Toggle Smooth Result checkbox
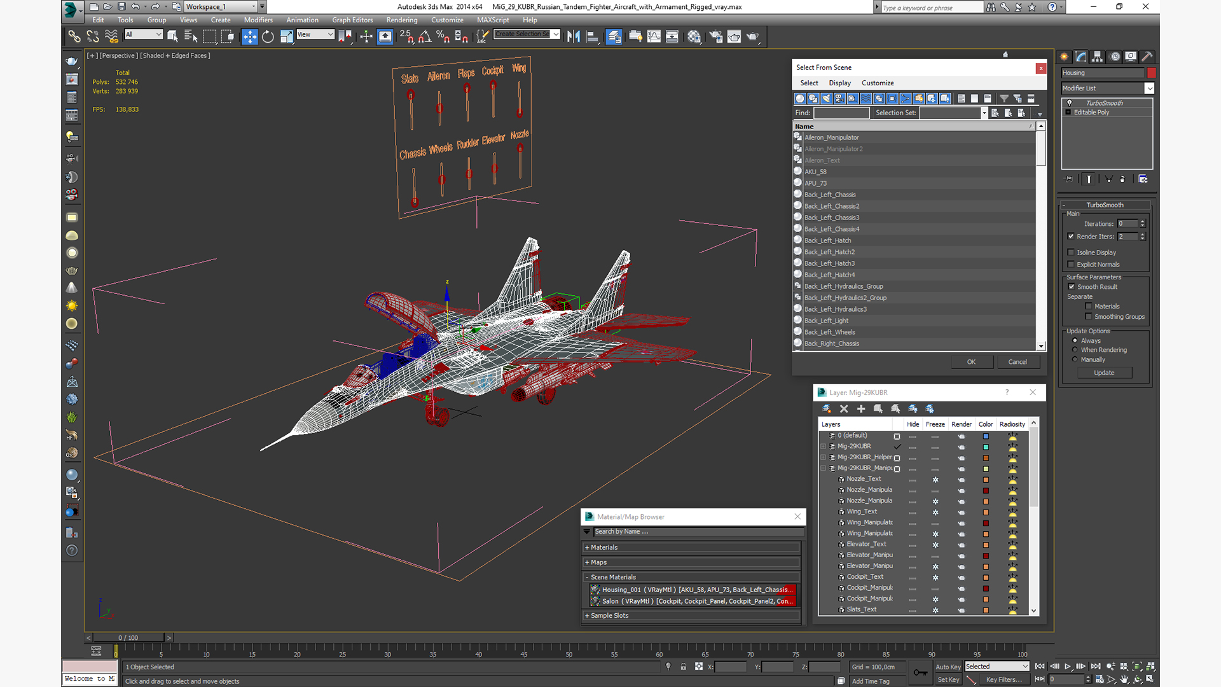Screen dimensions: 1221x687 (x=1072, y=287)
